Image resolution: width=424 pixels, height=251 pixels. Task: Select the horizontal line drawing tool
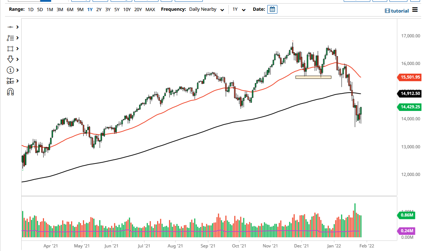pos(11,27)
